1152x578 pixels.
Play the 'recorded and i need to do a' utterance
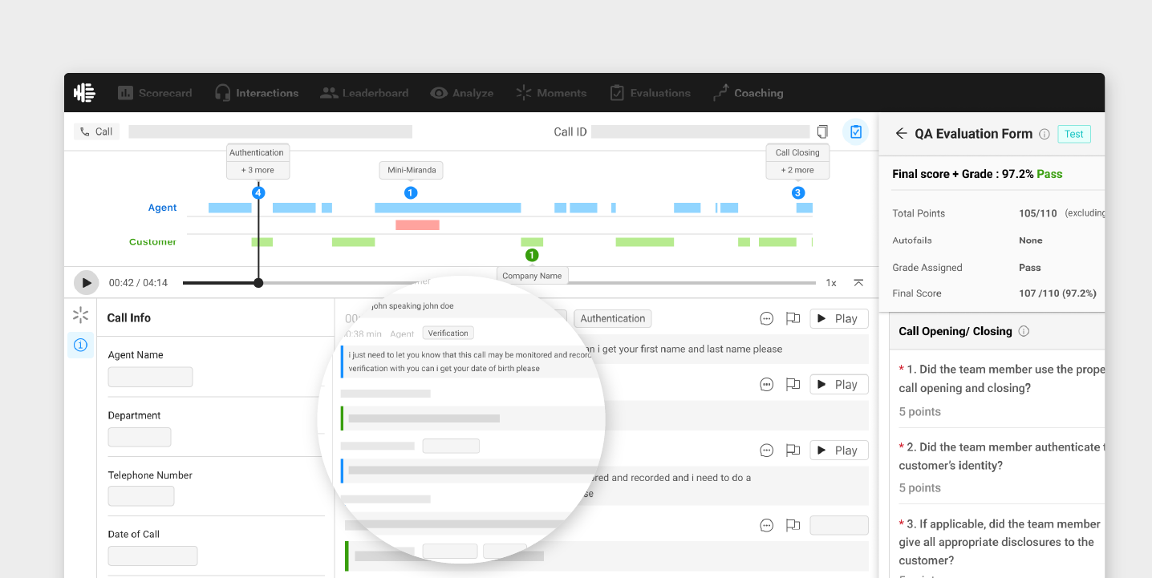pos(839,451)
